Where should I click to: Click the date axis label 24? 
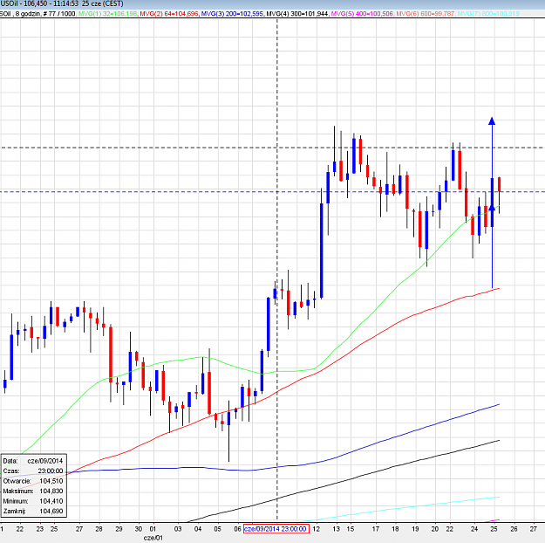pos(474,529)
